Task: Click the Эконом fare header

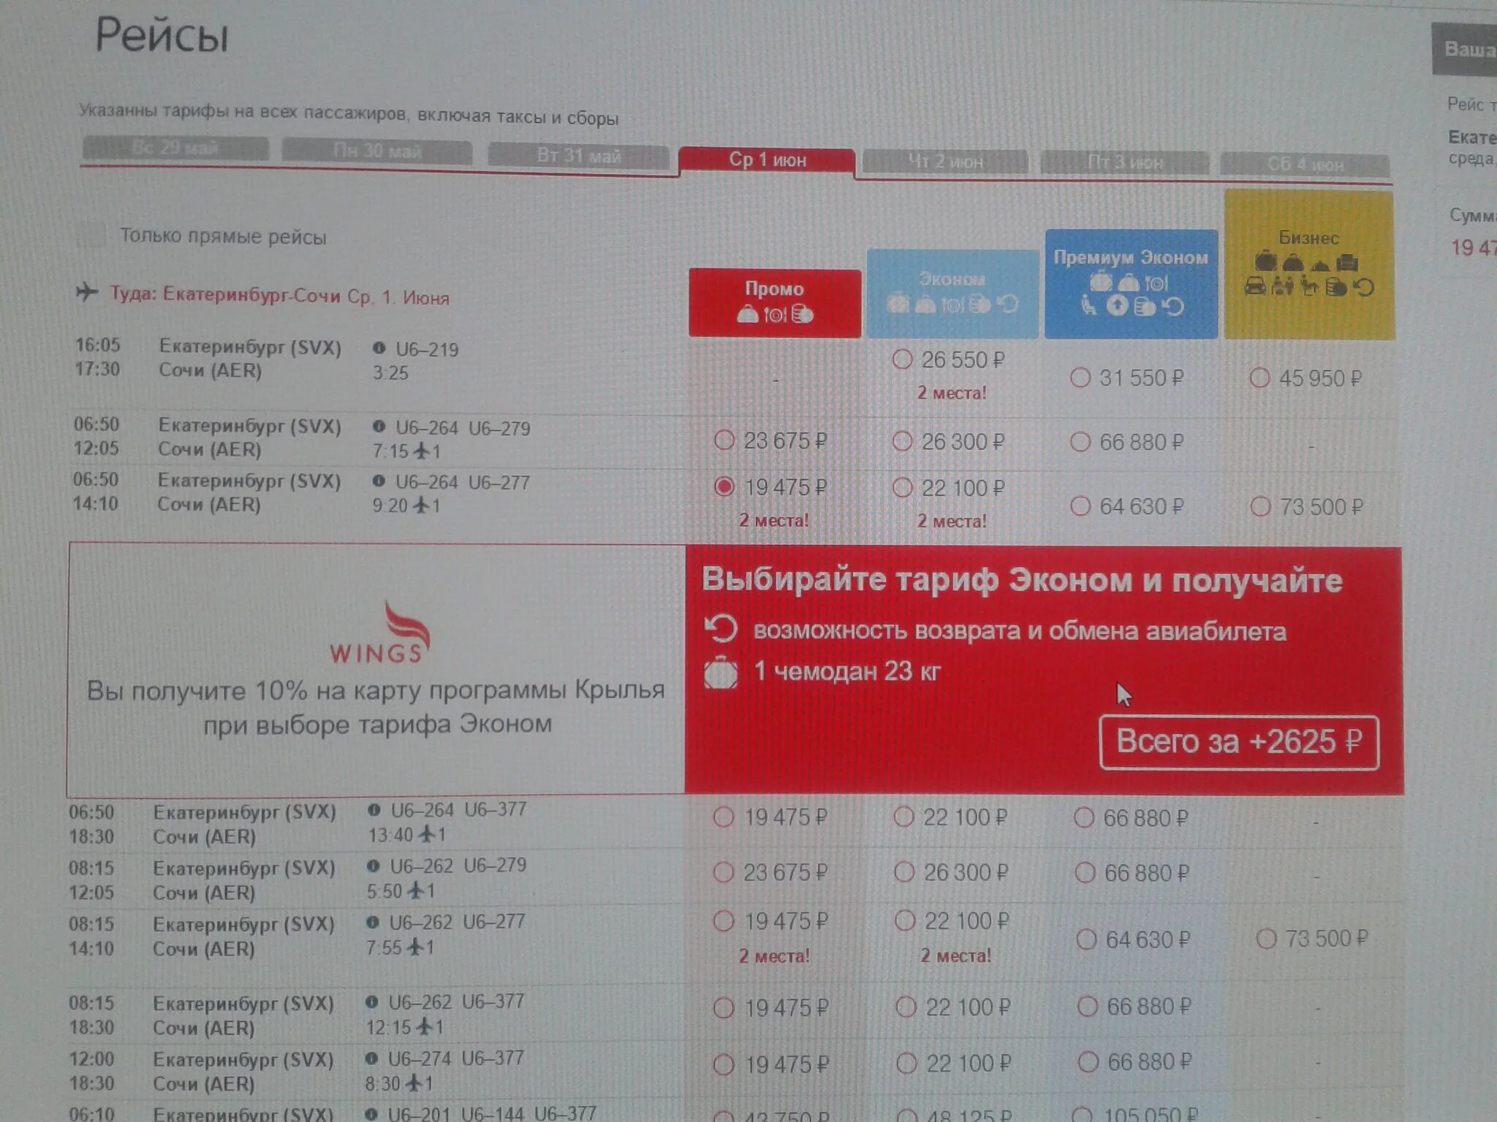Action: [x=952, y=293]
